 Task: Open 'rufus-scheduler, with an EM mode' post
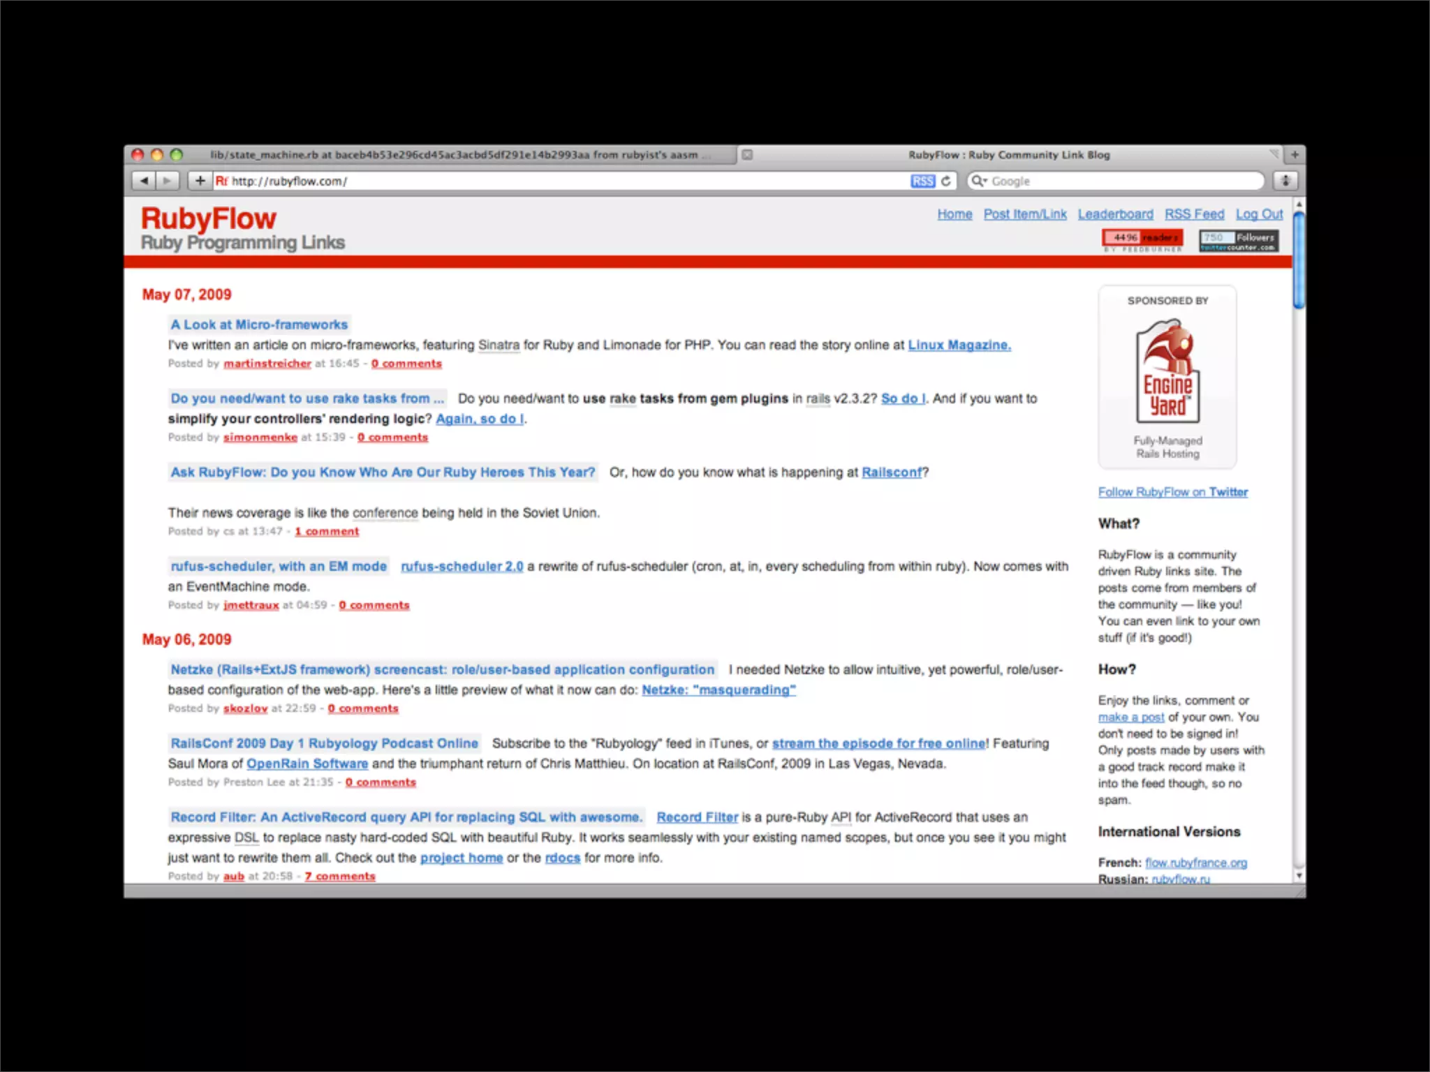279,567
